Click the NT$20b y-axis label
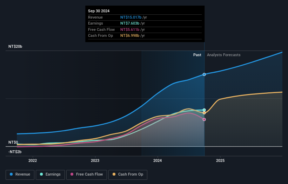Screen dimensions: 288x184 tap(15, 46)
